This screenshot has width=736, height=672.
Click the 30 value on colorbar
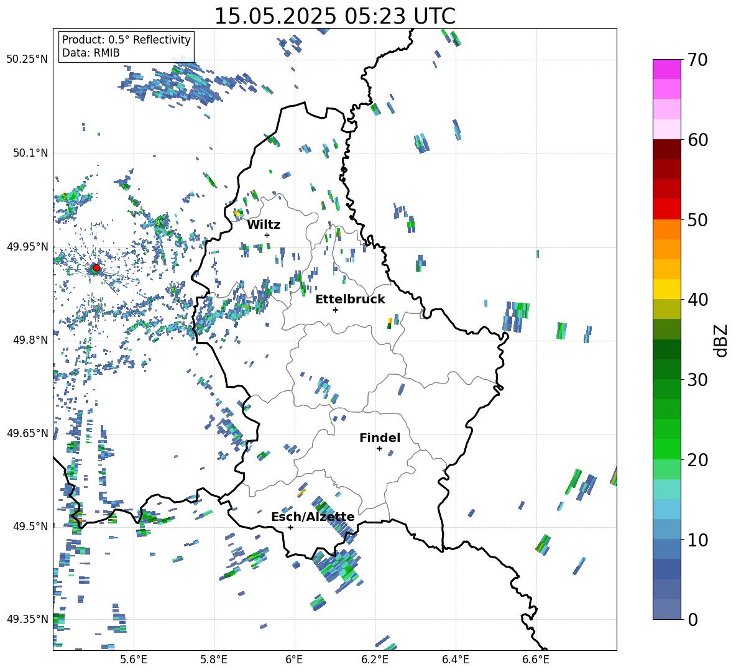(697, 380)
